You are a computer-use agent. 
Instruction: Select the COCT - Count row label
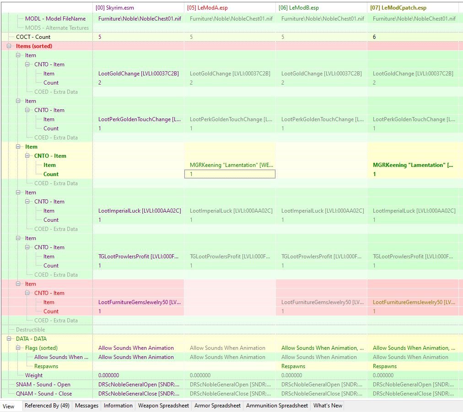click(x=33, y=37)
